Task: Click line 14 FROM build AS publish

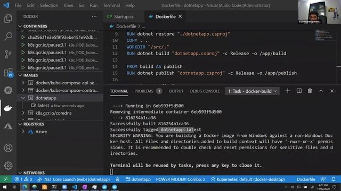Action: pos(155,66)
